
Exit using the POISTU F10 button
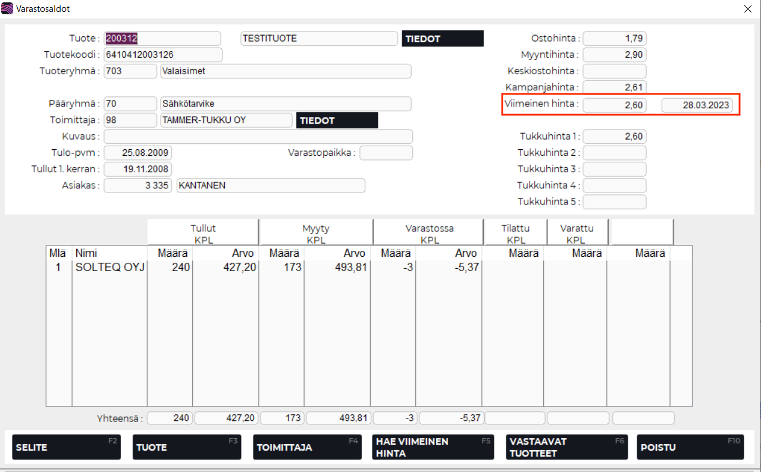690,447
